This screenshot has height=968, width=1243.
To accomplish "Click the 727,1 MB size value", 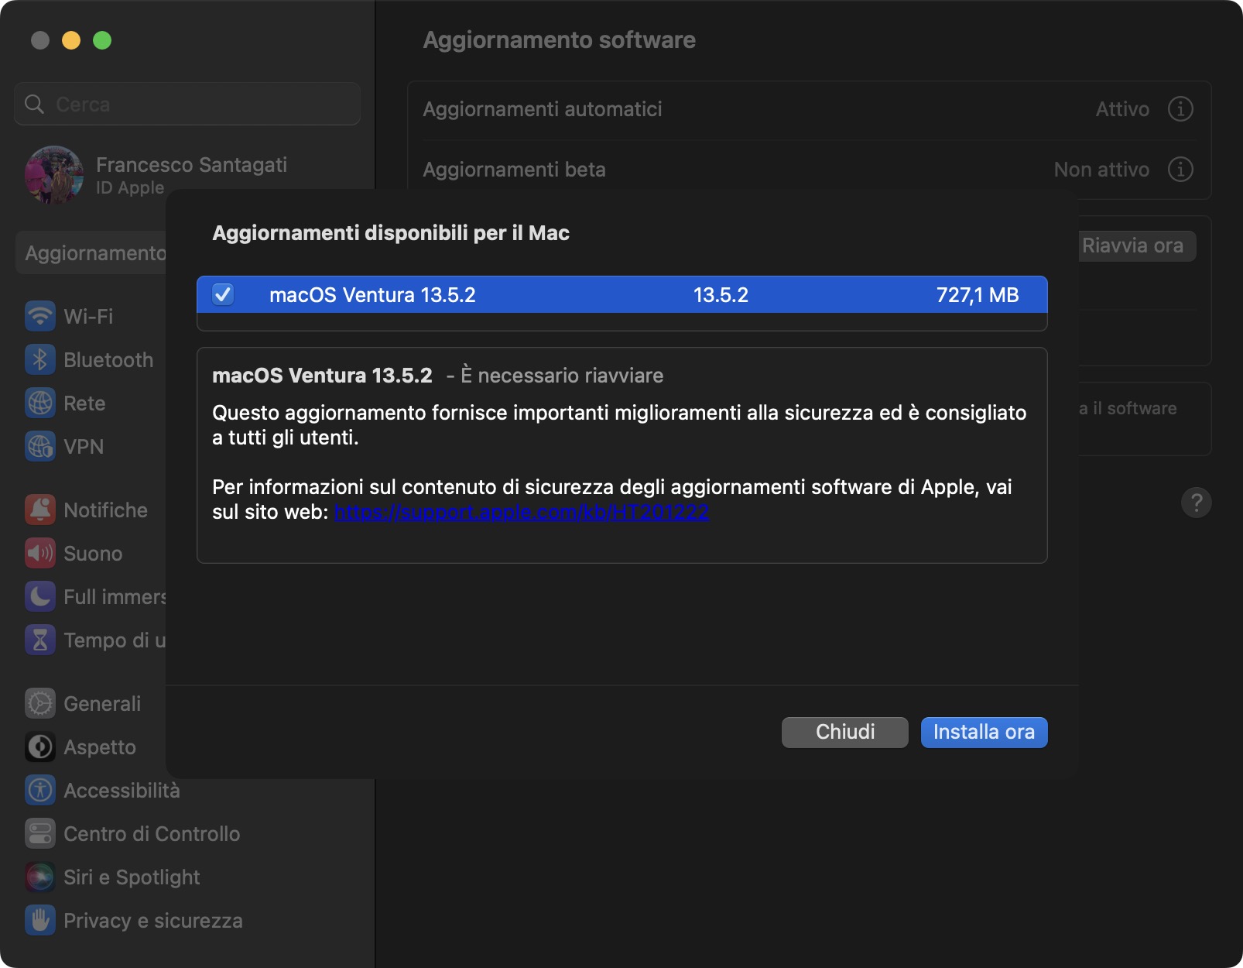I will point(978,295).
